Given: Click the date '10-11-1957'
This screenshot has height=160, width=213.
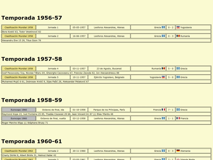Looking at the screenshot, I should (x=79, y=77).
